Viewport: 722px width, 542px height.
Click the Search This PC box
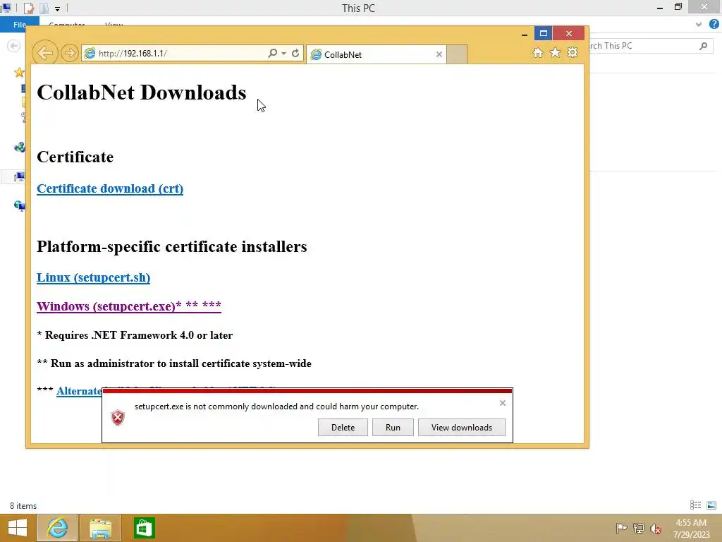(649, 46)
